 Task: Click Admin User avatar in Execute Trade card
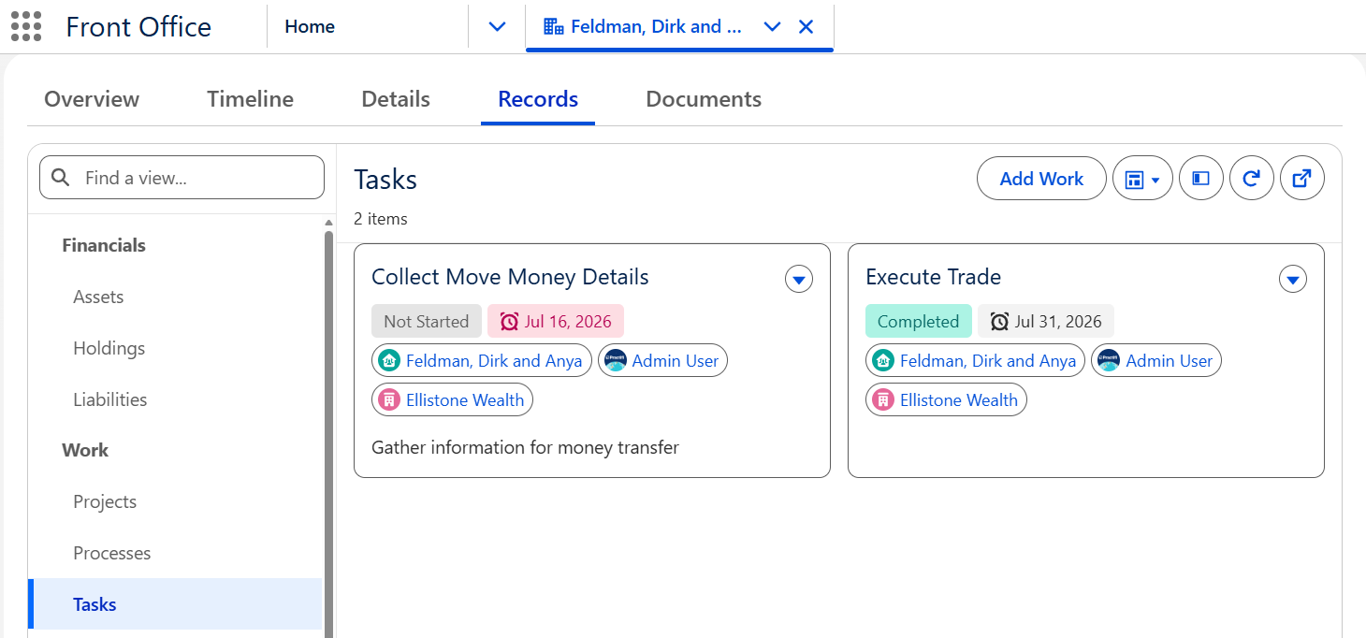[1109, 361]
